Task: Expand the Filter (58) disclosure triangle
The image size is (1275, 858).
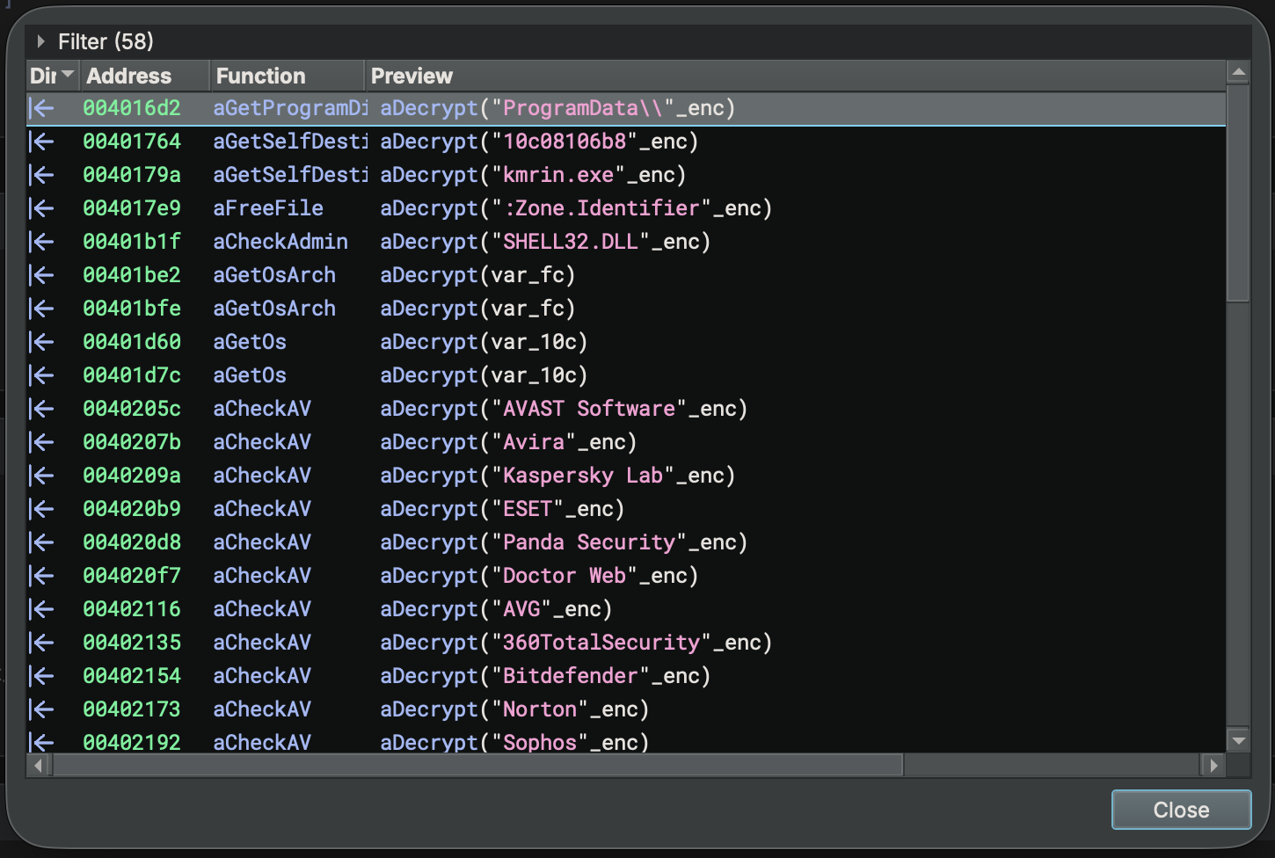Action: pyautogui.click(x=40, y=41)
